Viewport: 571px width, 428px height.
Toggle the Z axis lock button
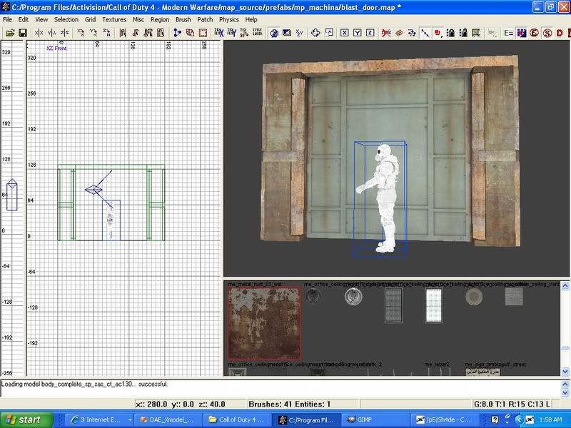(370, 33)
